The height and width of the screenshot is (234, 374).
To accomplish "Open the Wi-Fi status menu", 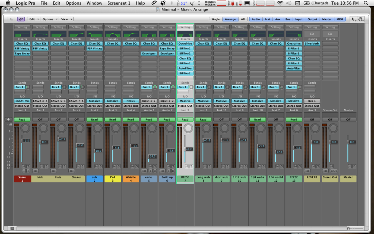I will point(280,3).
